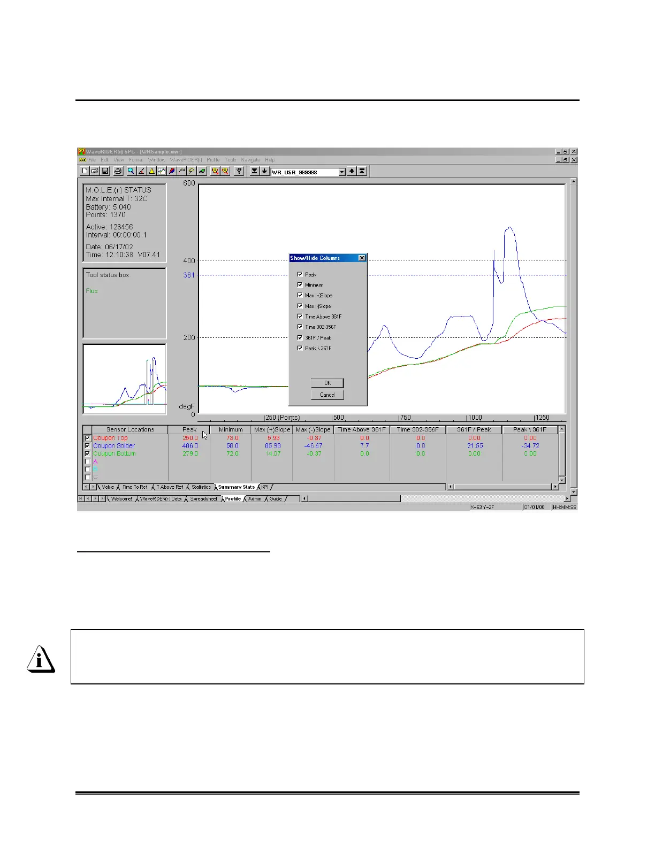
Task: Uncheck the Minimum column checkbox
Action: pos(300,285)
